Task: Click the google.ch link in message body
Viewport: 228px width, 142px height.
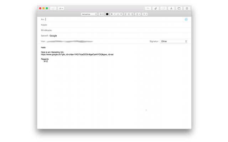Action: coord(77,54)
